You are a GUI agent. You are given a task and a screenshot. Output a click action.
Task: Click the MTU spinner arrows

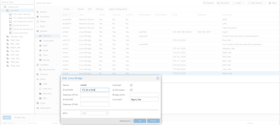[x=107, y=113]
